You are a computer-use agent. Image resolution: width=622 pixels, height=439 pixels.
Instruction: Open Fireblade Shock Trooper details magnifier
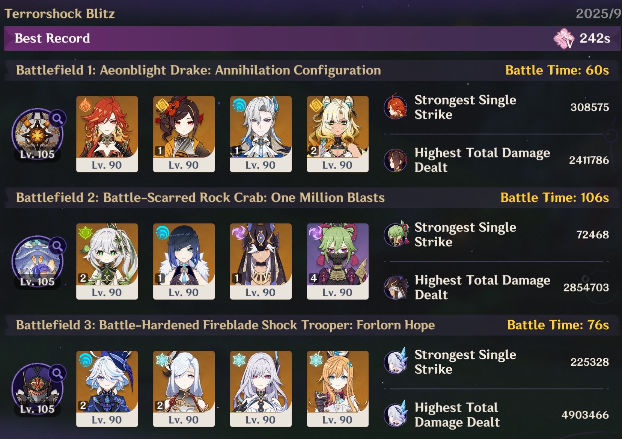[x=57, y=373]
